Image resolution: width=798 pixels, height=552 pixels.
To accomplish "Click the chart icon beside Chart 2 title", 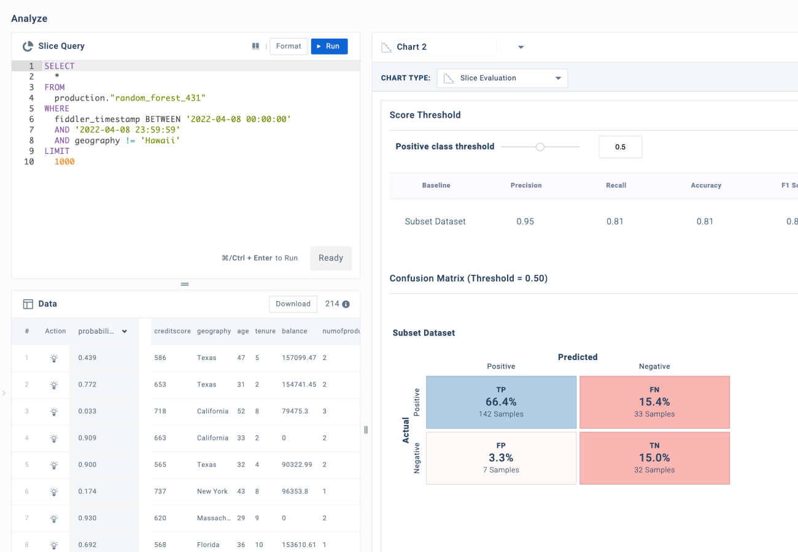I will point(387,47).
